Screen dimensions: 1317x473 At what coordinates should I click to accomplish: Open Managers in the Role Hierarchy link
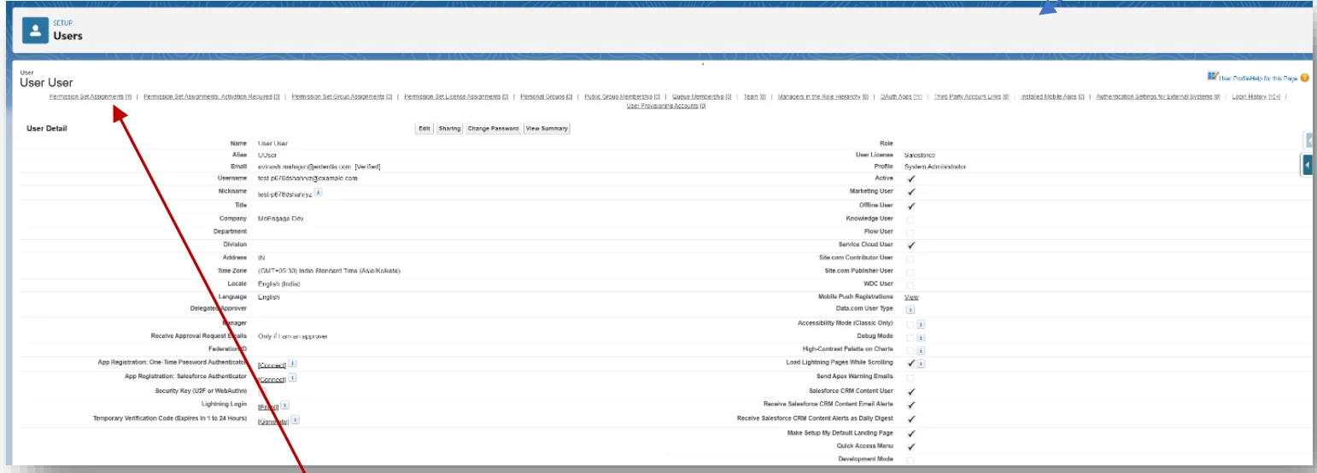pyautogui.click(x=822, y=96)
